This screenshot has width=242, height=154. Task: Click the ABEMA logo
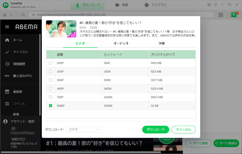[x=27, y=27]
